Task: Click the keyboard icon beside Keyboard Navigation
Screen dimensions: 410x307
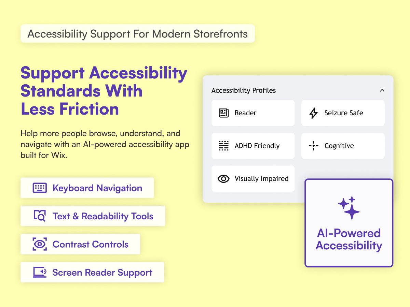Action: click(x=40, y=188)
